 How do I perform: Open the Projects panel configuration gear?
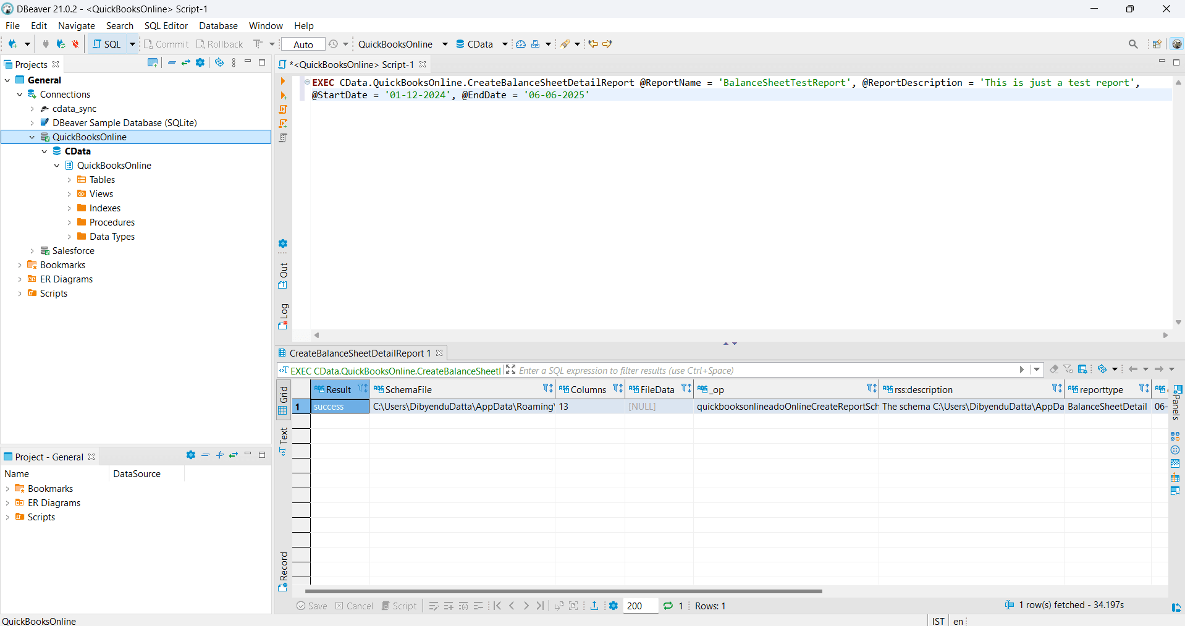200,63
